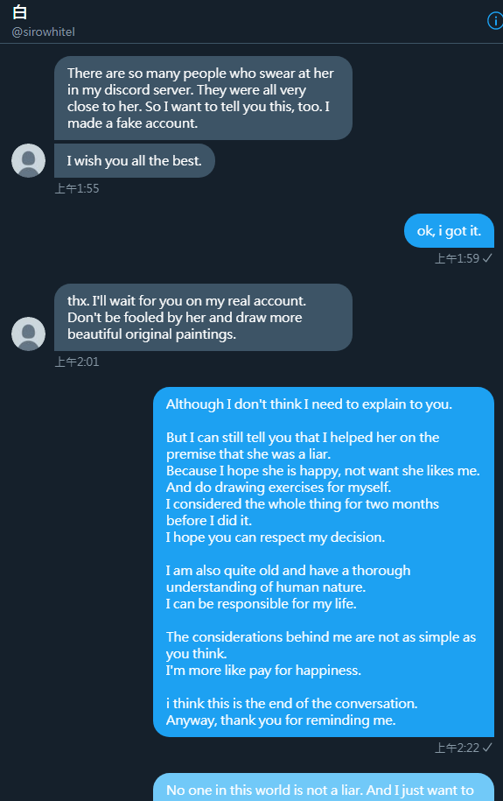503x801 pixels.
Task: Select the message about the discord server
Action: tap(203, 98)
